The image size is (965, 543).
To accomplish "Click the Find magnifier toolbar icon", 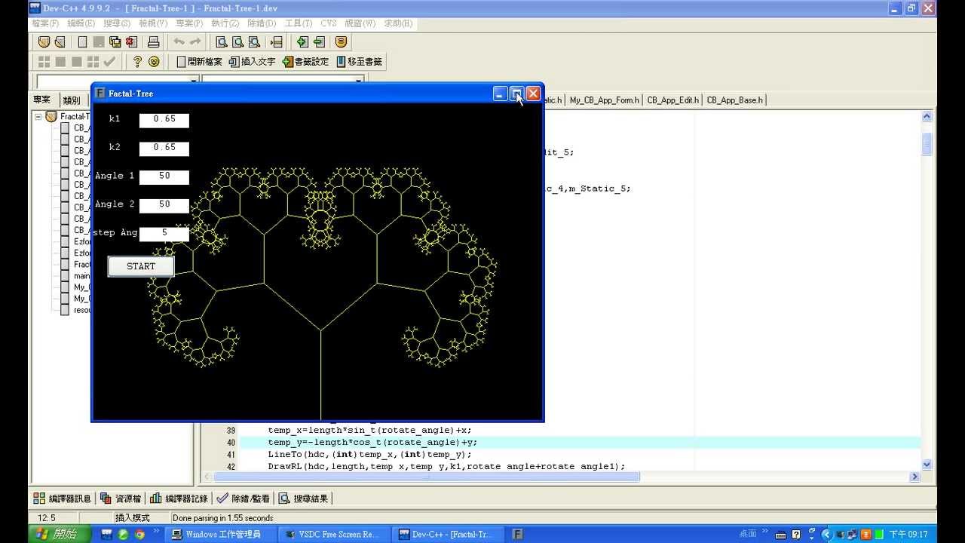I will (x=221, y=42).
